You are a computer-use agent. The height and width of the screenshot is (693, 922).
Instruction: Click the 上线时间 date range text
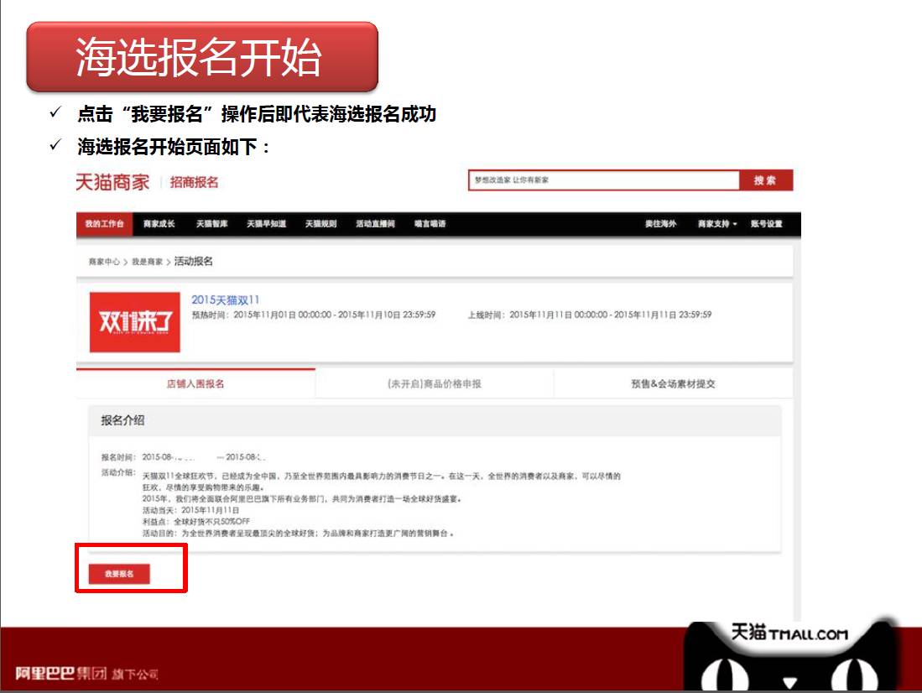[x=590, y=315]
